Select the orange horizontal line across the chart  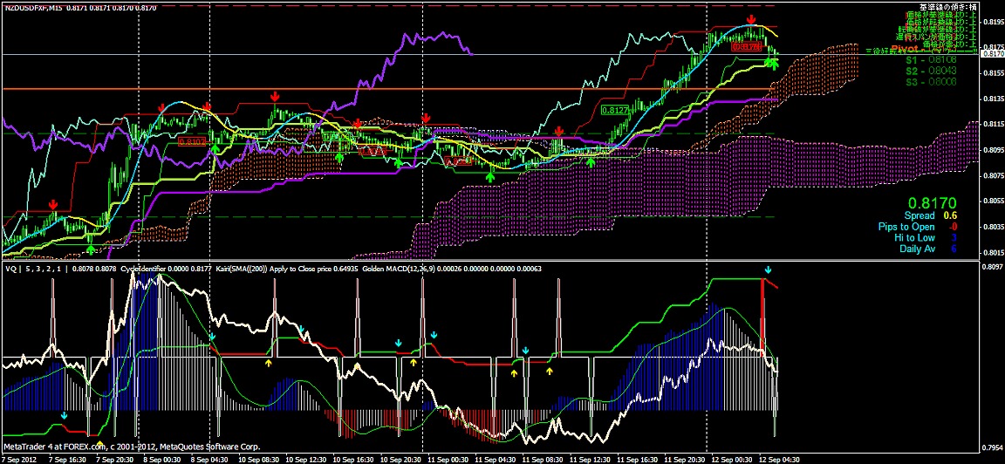pyautogui.click(x=389, y=89)
